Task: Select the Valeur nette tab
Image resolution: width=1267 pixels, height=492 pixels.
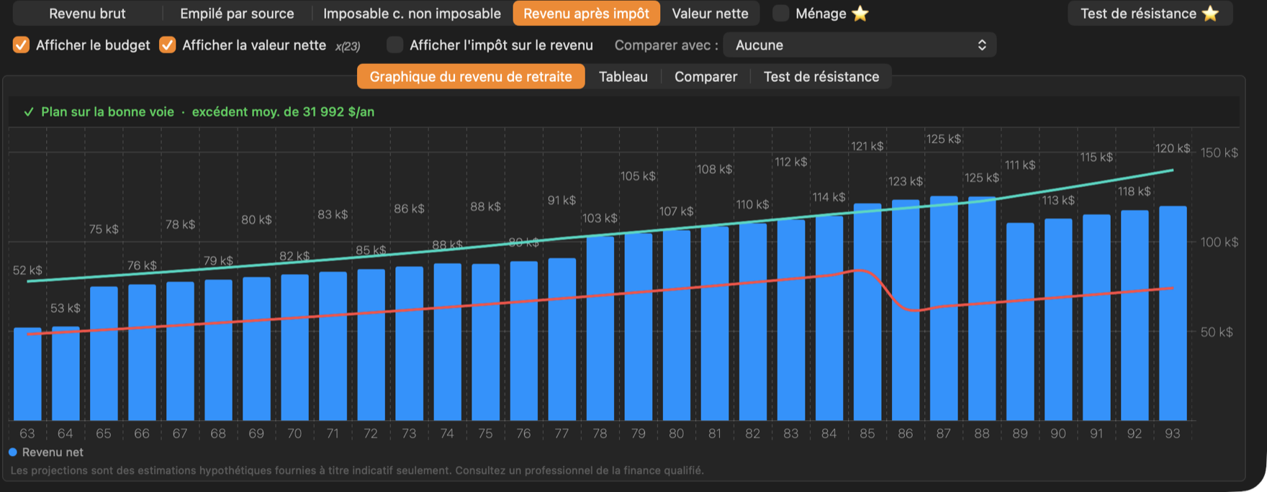Action: pos(710,13)
